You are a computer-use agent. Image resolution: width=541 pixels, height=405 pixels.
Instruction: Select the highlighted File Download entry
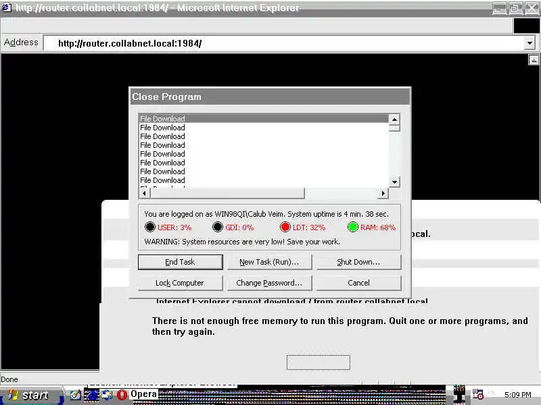point(264,119)
